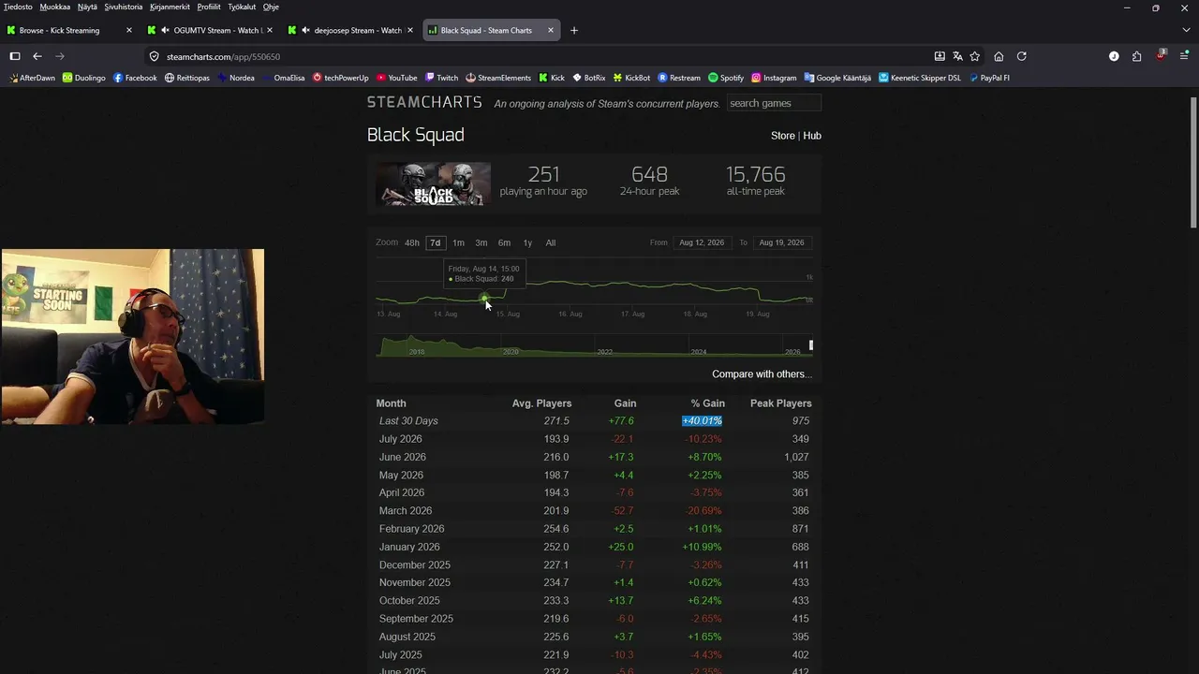Click the chart navigator range handle
The image size is (1199, 674).
point(811,345)
